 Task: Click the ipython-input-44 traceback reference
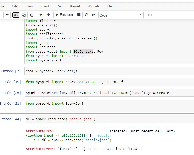click(x=57, y=136)
